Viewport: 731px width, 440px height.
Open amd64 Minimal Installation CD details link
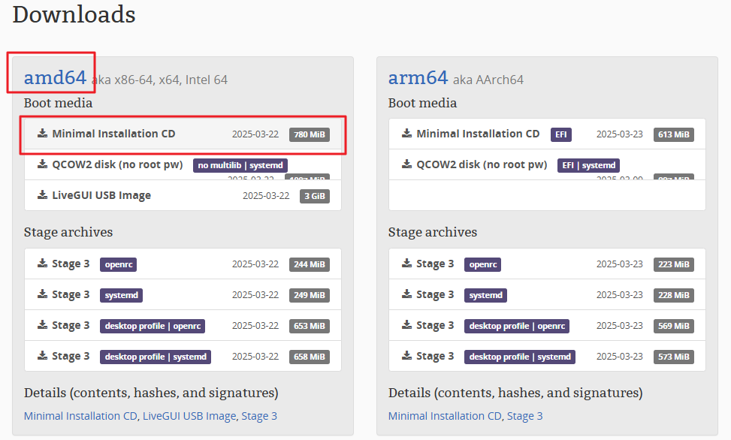pos(80,416)
